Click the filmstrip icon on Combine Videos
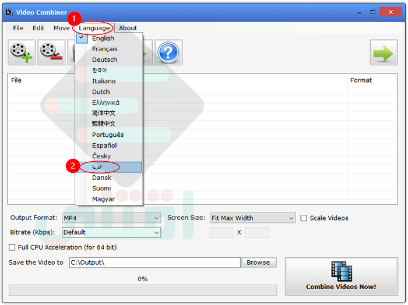This screenshot has height=305, width=408. coord(342,271)
